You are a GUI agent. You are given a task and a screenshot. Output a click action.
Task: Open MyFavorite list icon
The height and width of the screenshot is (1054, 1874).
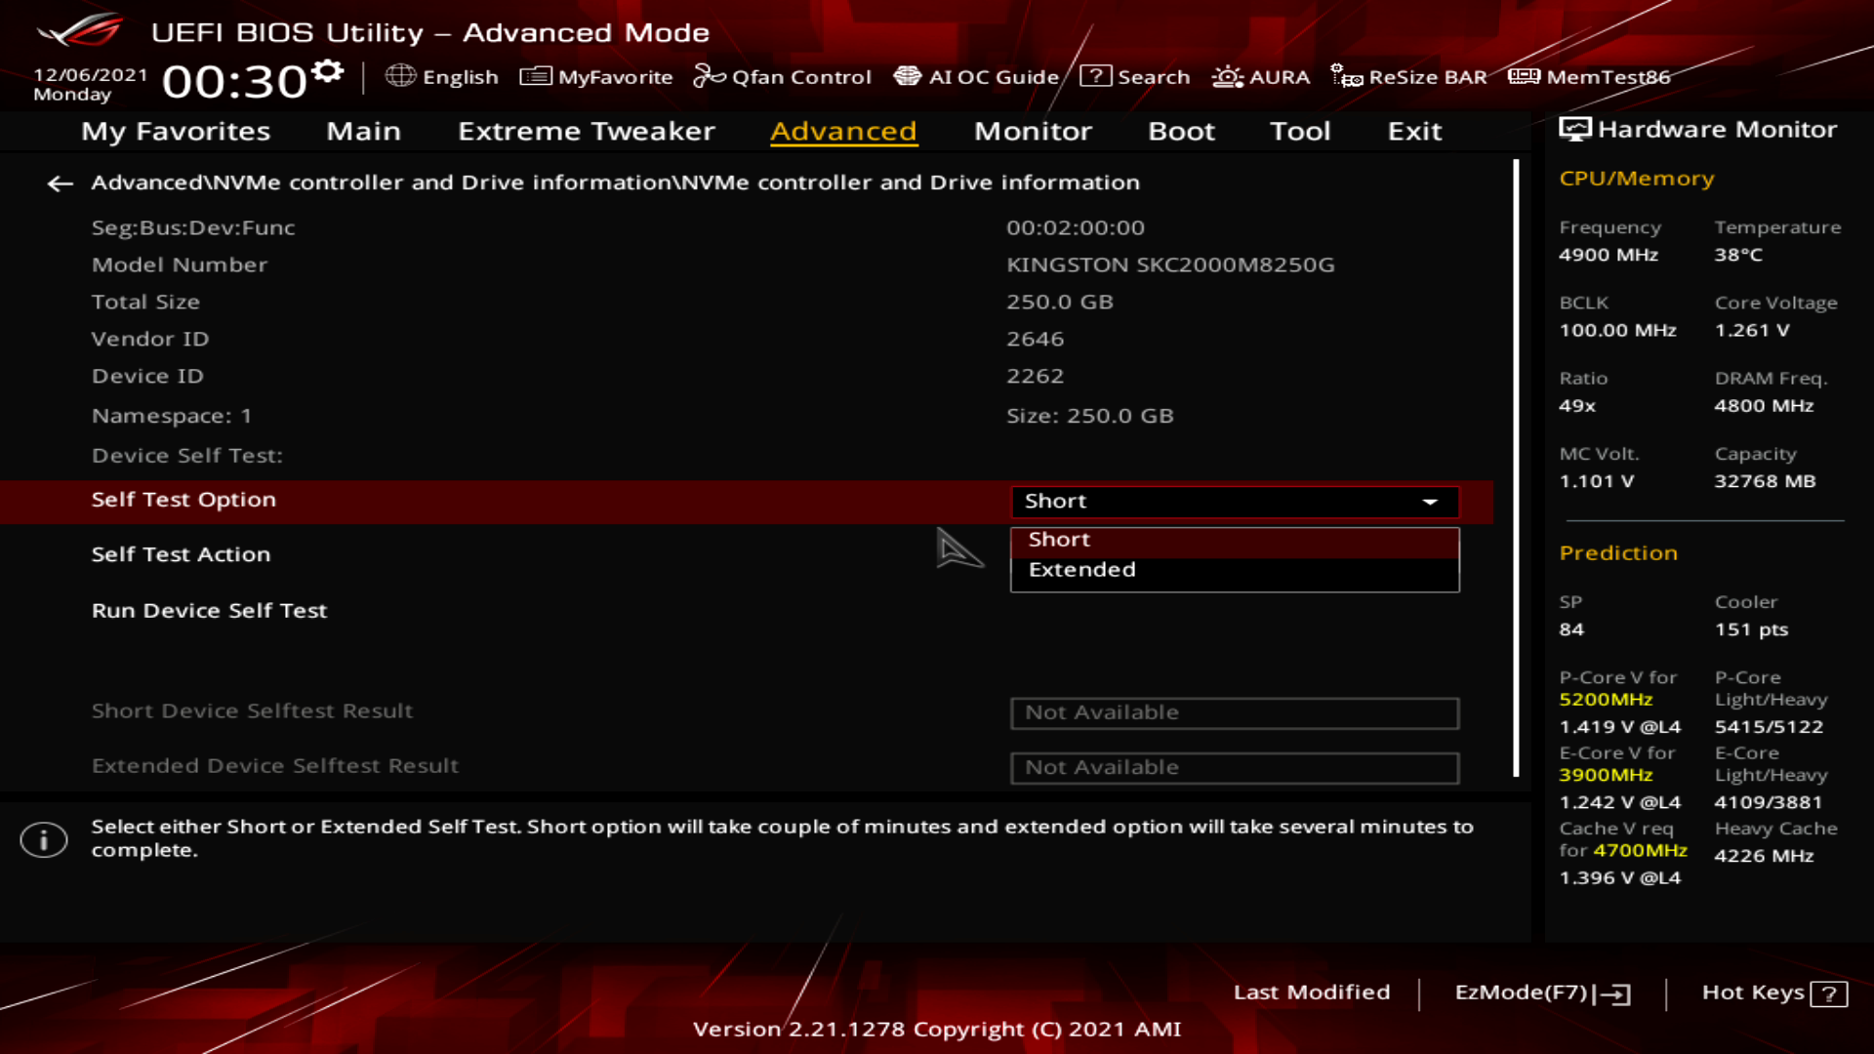(536, 76)
